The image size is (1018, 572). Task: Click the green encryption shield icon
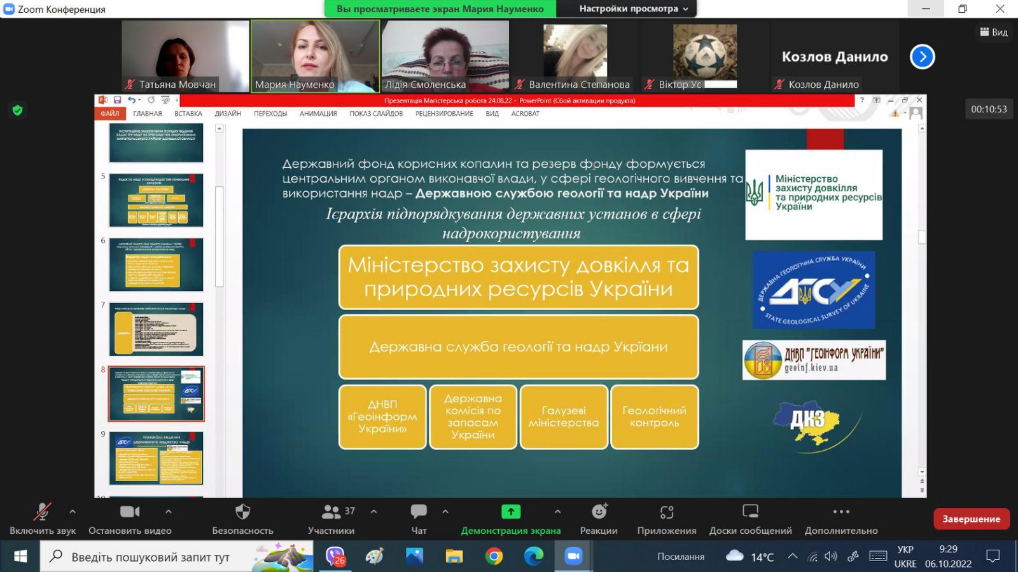(x=18, y=111)
